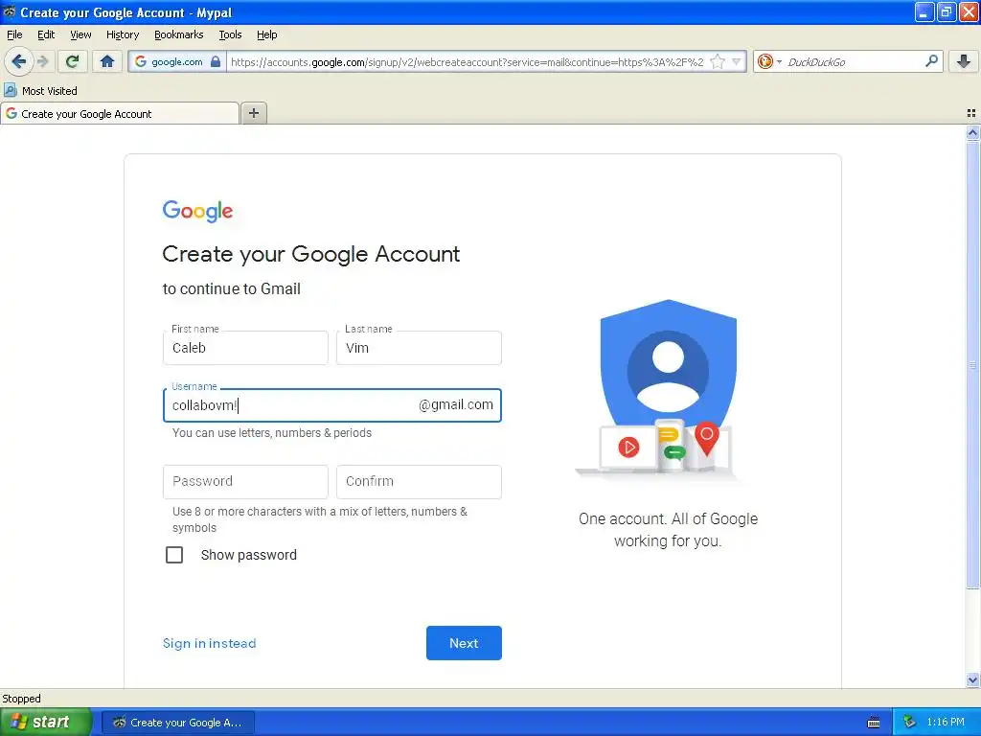Image resolution: width=981 pixels, height=736 pixels.
Task: Click the Username field
Action: click(x=332, y=405)
